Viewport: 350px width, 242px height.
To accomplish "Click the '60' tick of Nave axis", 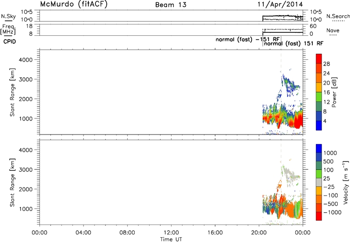I will 313,26.
